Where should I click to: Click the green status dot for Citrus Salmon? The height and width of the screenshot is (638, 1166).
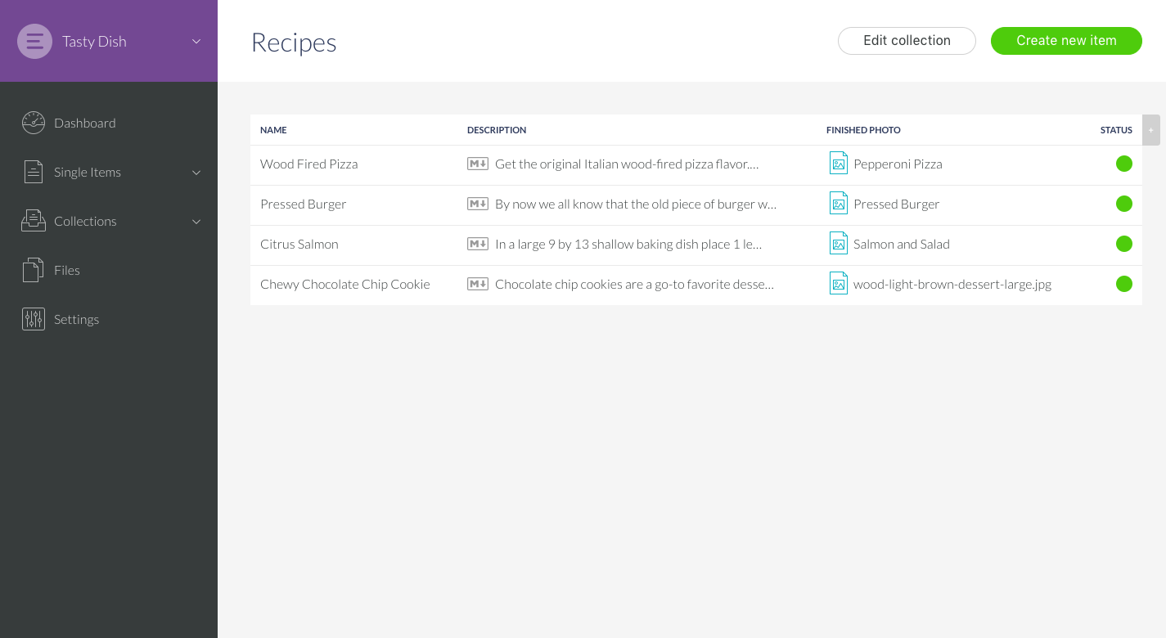coord(1124,244)
